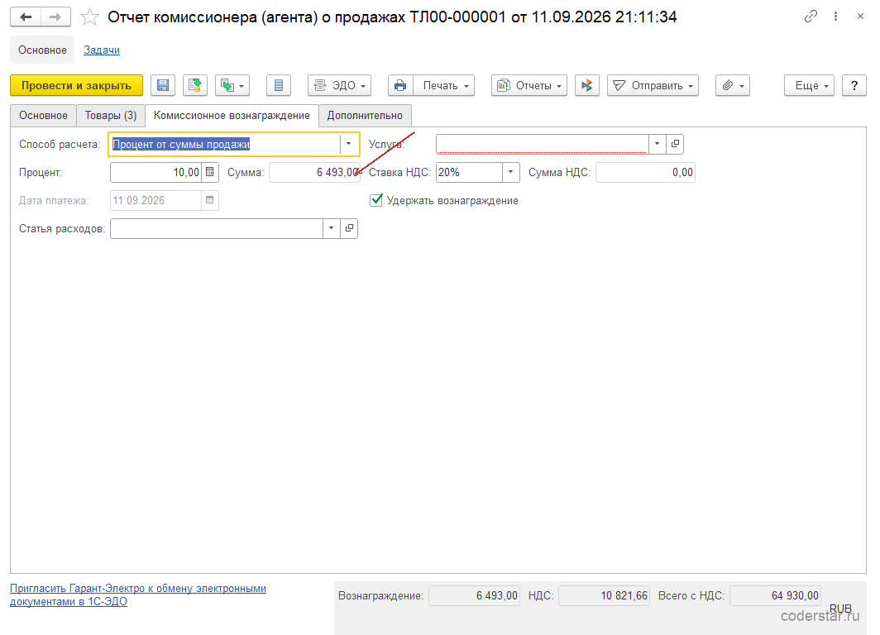880x635 pixels.
Task: Open the create-based-on icon menu
Action: 232,85
